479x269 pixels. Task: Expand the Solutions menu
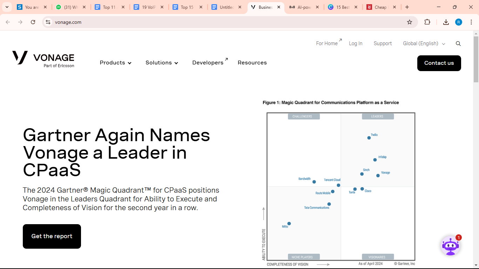(x=162, y=63)
